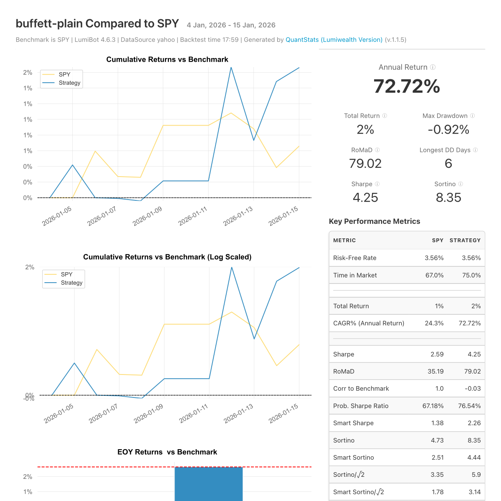The height and width of the screenshot is (501, 501).
Task: Click the Key Performance Metrics heading
Action: (x=374, y=221)
